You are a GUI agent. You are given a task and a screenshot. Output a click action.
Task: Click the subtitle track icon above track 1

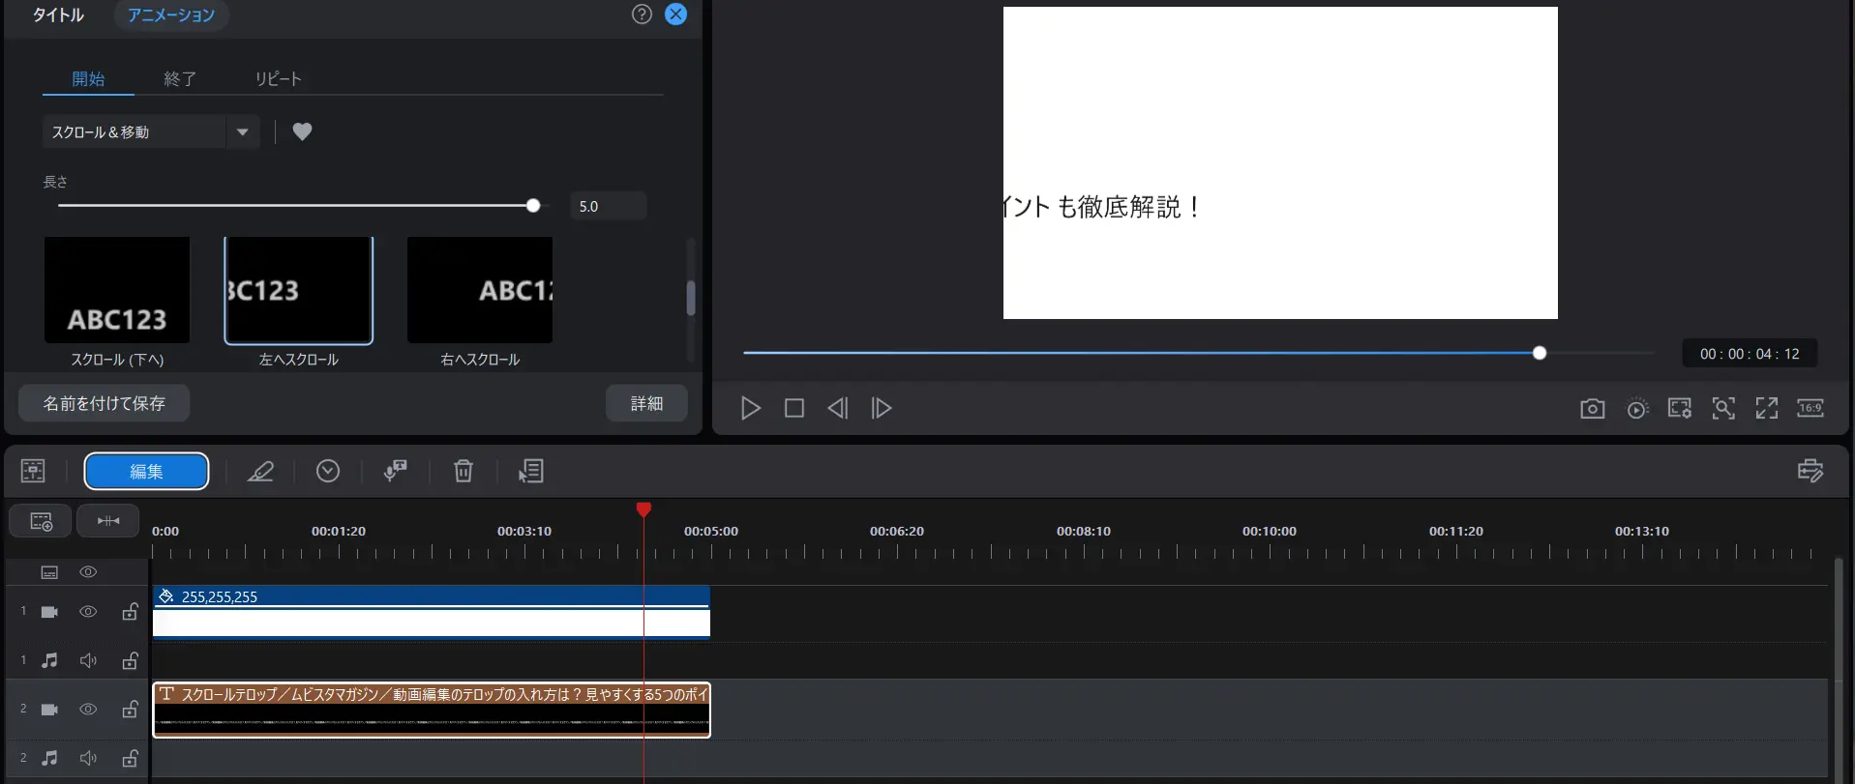tap(49, 572)
